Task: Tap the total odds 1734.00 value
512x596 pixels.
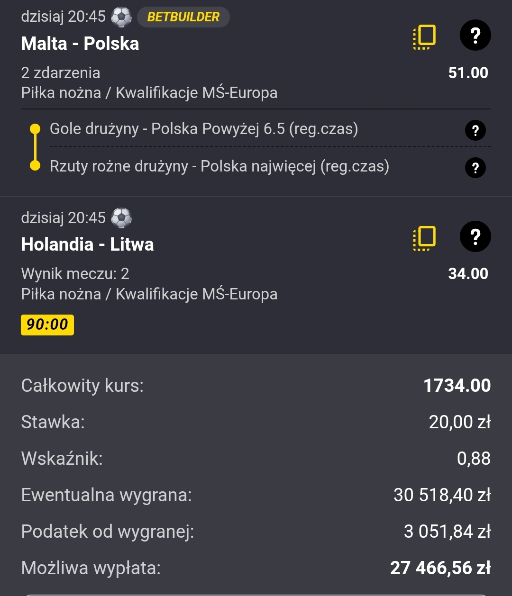Action: 457,386
